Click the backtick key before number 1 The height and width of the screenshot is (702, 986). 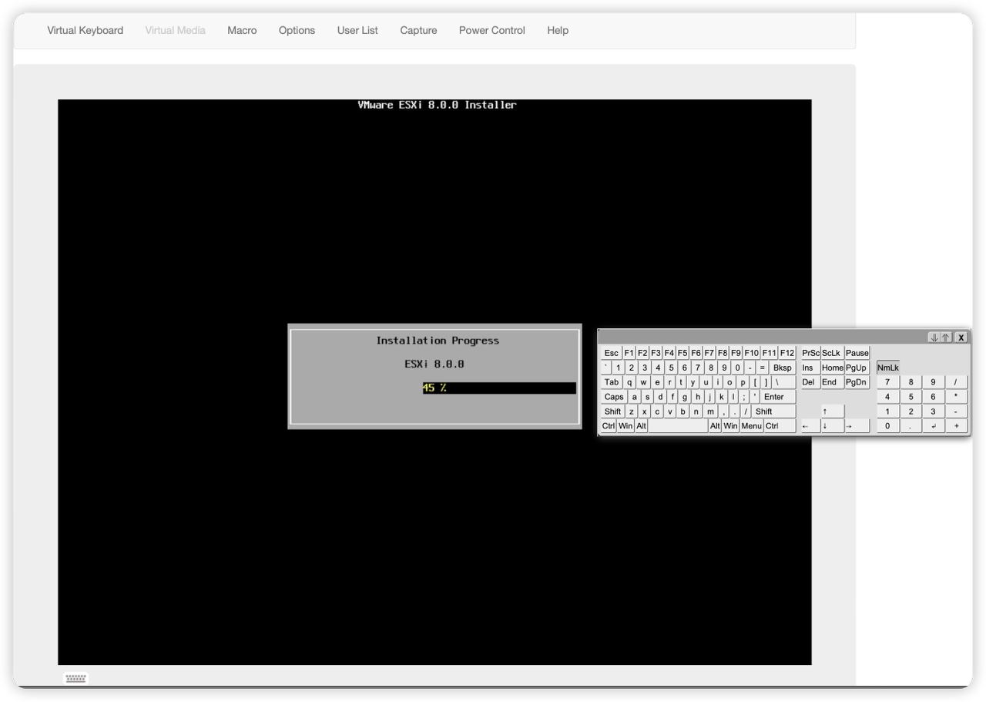point(606,368)
